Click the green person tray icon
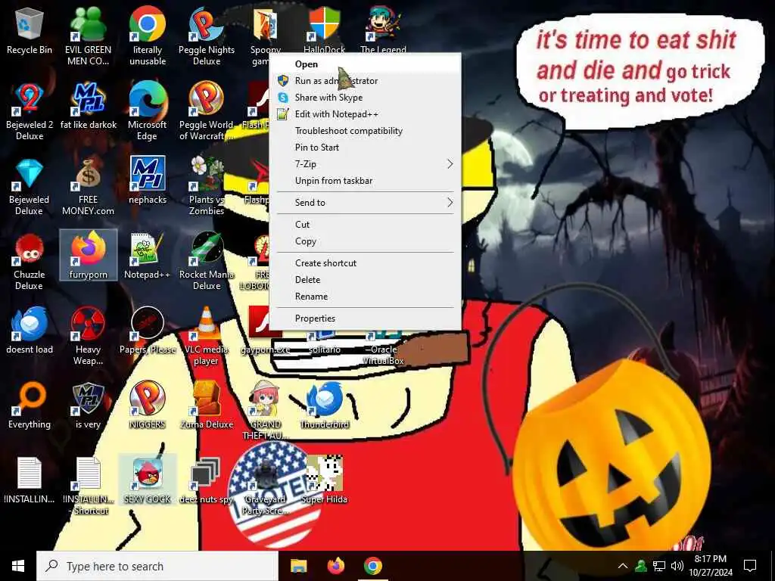The width and height of the screenshot is (775, 581). click(641, 566)
